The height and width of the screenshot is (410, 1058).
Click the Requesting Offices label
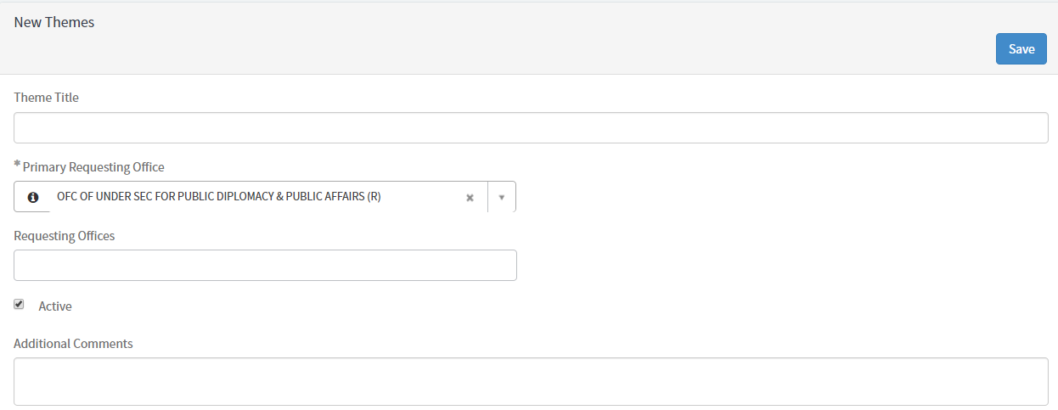65,236
